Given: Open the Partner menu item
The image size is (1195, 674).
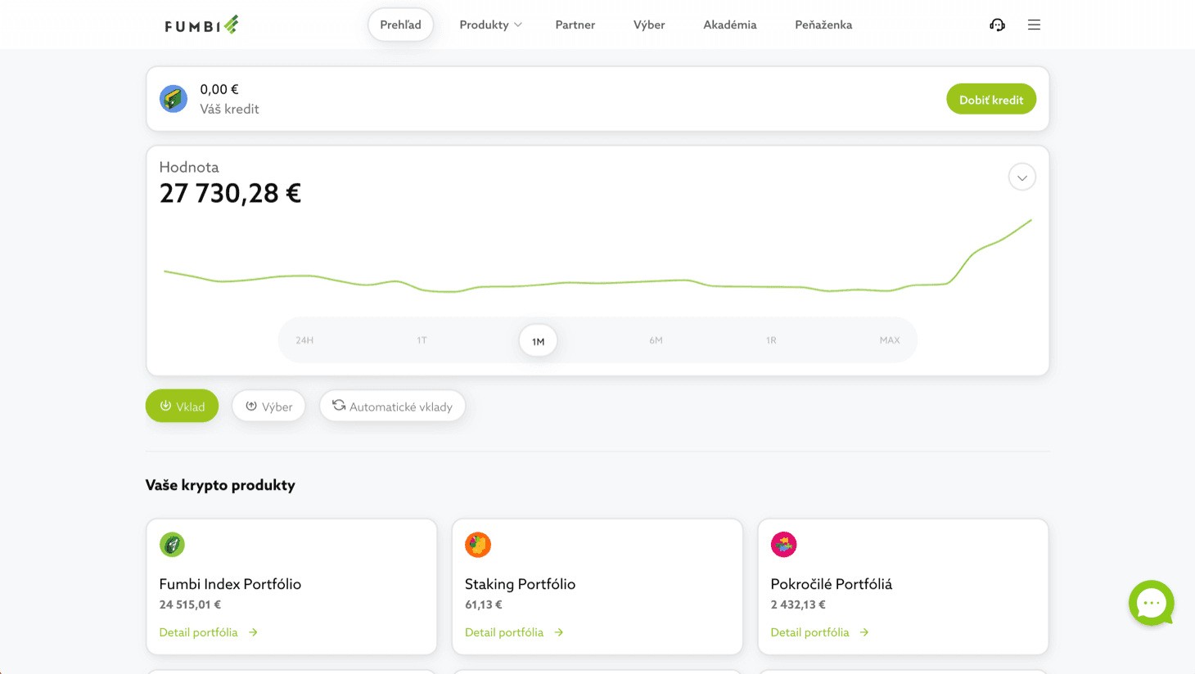Looking at the screenshot, I should pyautogui.click(x=575, y=25).
